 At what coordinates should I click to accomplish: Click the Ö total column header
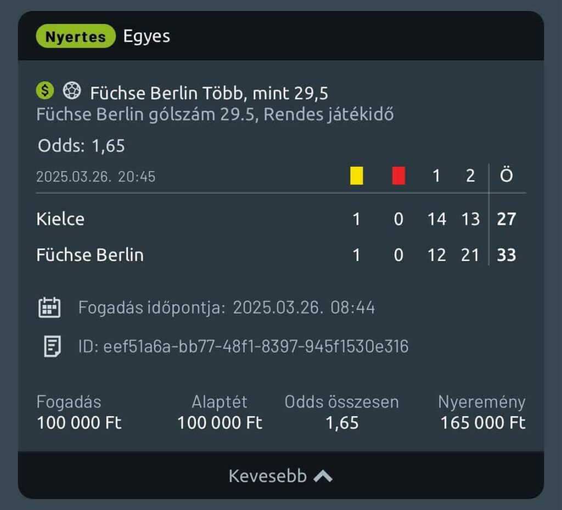(x=507, y=175)
